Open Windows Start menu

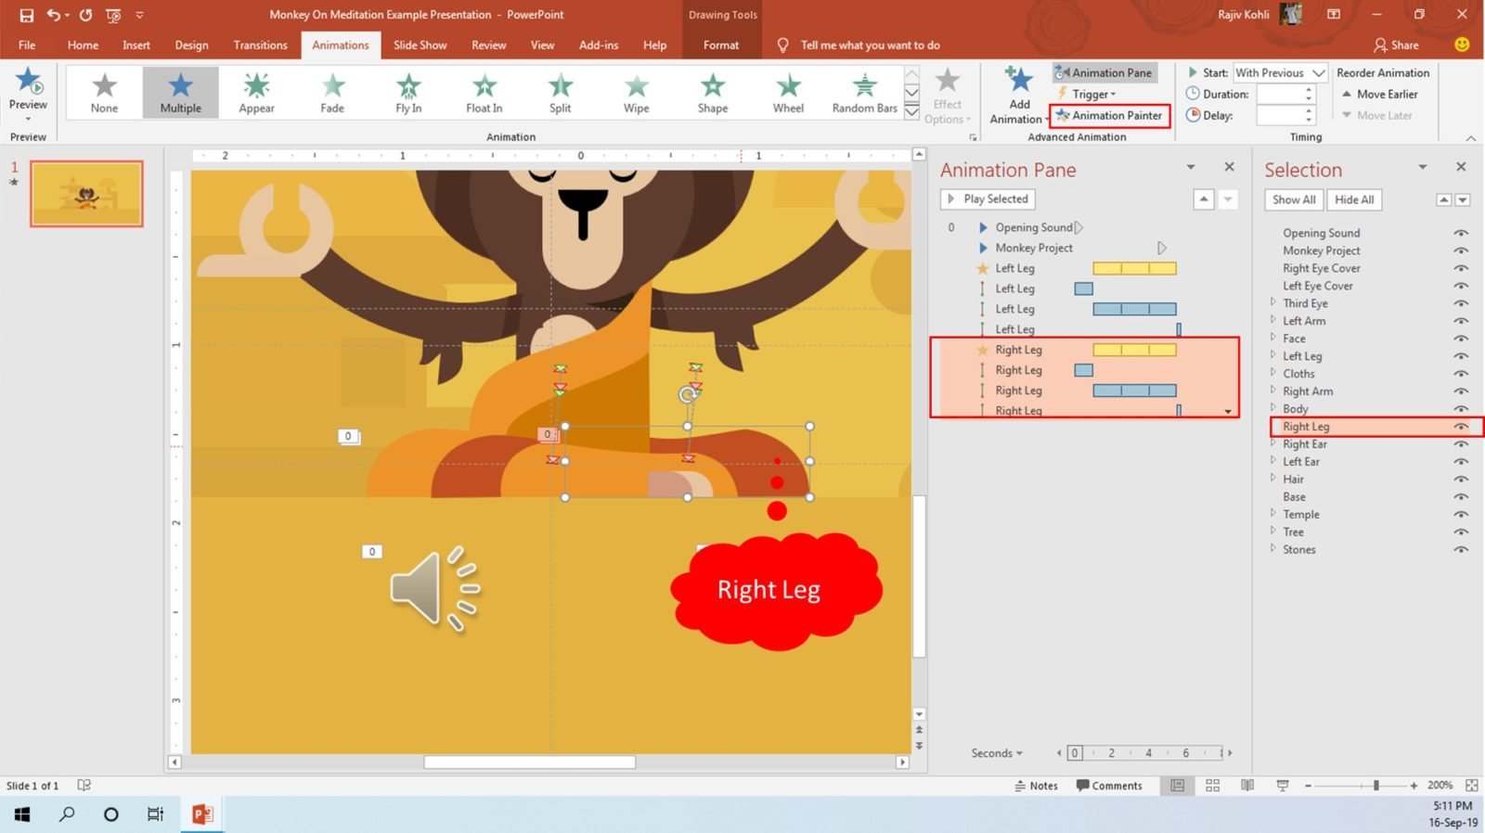[22, 814]
